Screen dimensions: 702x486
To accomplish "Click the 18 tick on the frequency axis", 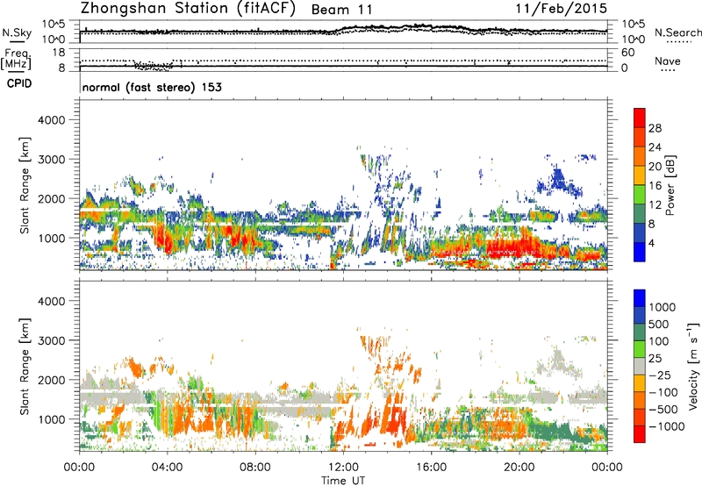I will (x=59, y=53).
